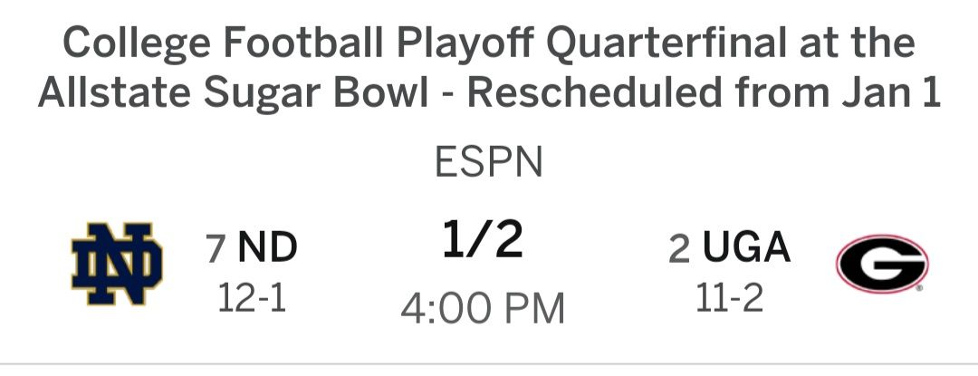Screen dimensions: 978x376
Task: Click Notre Dame's number 7 ranking
Action: [x=216, y=249]
